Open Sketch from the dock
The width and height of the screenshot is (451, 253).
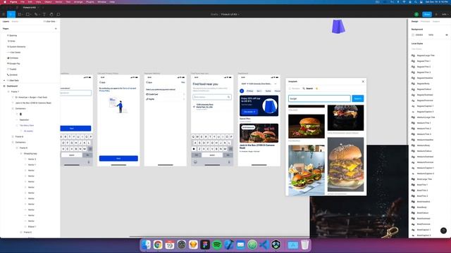(x=193, y=245)
